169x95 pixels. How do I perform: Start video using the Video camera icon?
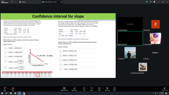[13, 89]
